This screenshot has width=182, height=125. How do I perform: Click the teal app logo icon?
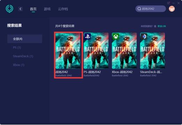(x=9, y=9)
